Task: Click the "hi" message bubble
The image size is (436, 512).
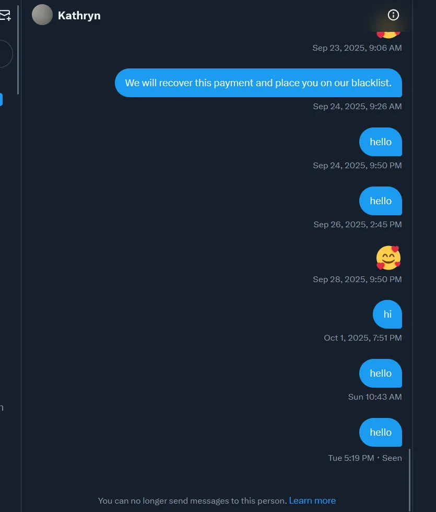Action: (x=387, y=315)
